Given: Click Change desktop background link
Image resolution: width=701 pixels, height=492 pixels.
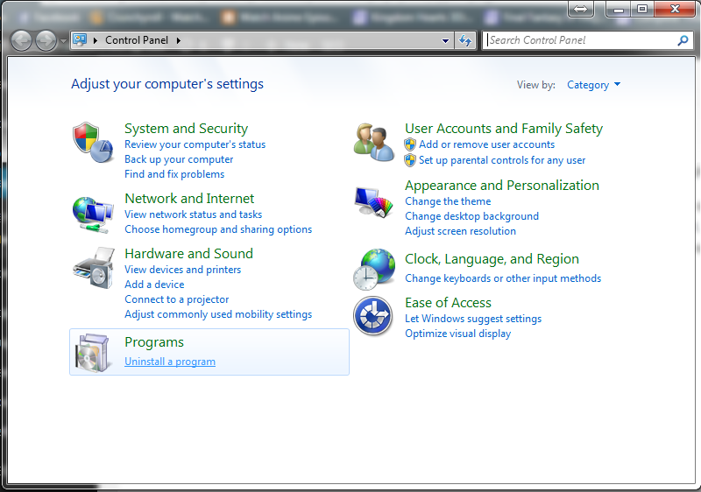Looking at the screenshot, I should pyautogui.click(x=471, y=216).
